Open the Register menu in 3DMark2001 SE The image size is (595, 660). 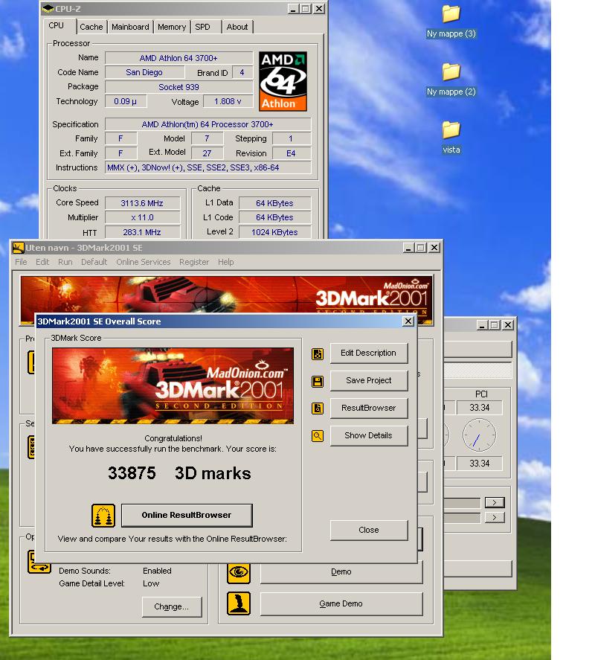(x=194, y=262)
